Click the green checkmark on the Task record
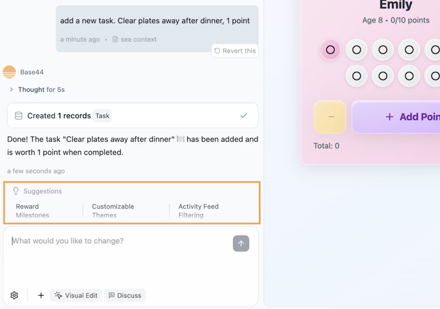The image size is (440, 309). [x=244, y=115]
